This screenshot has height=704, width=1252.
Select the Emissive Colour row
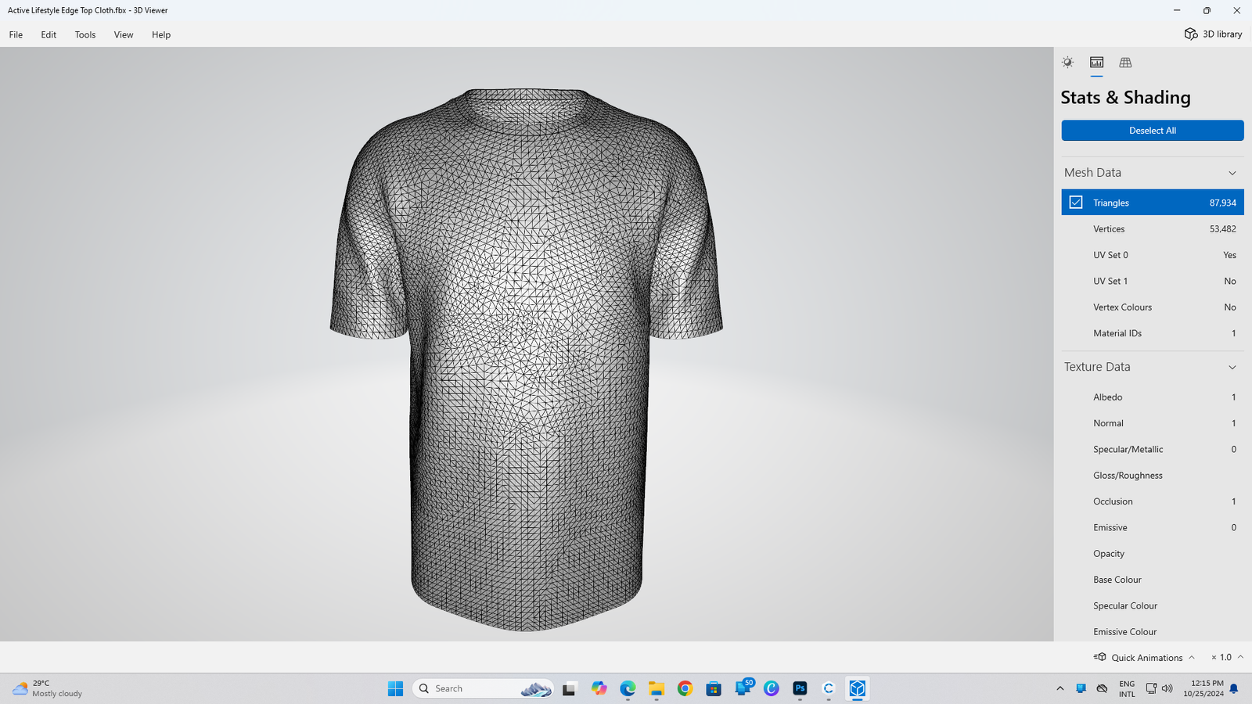pyautogui.click(x=1153, y=632)
